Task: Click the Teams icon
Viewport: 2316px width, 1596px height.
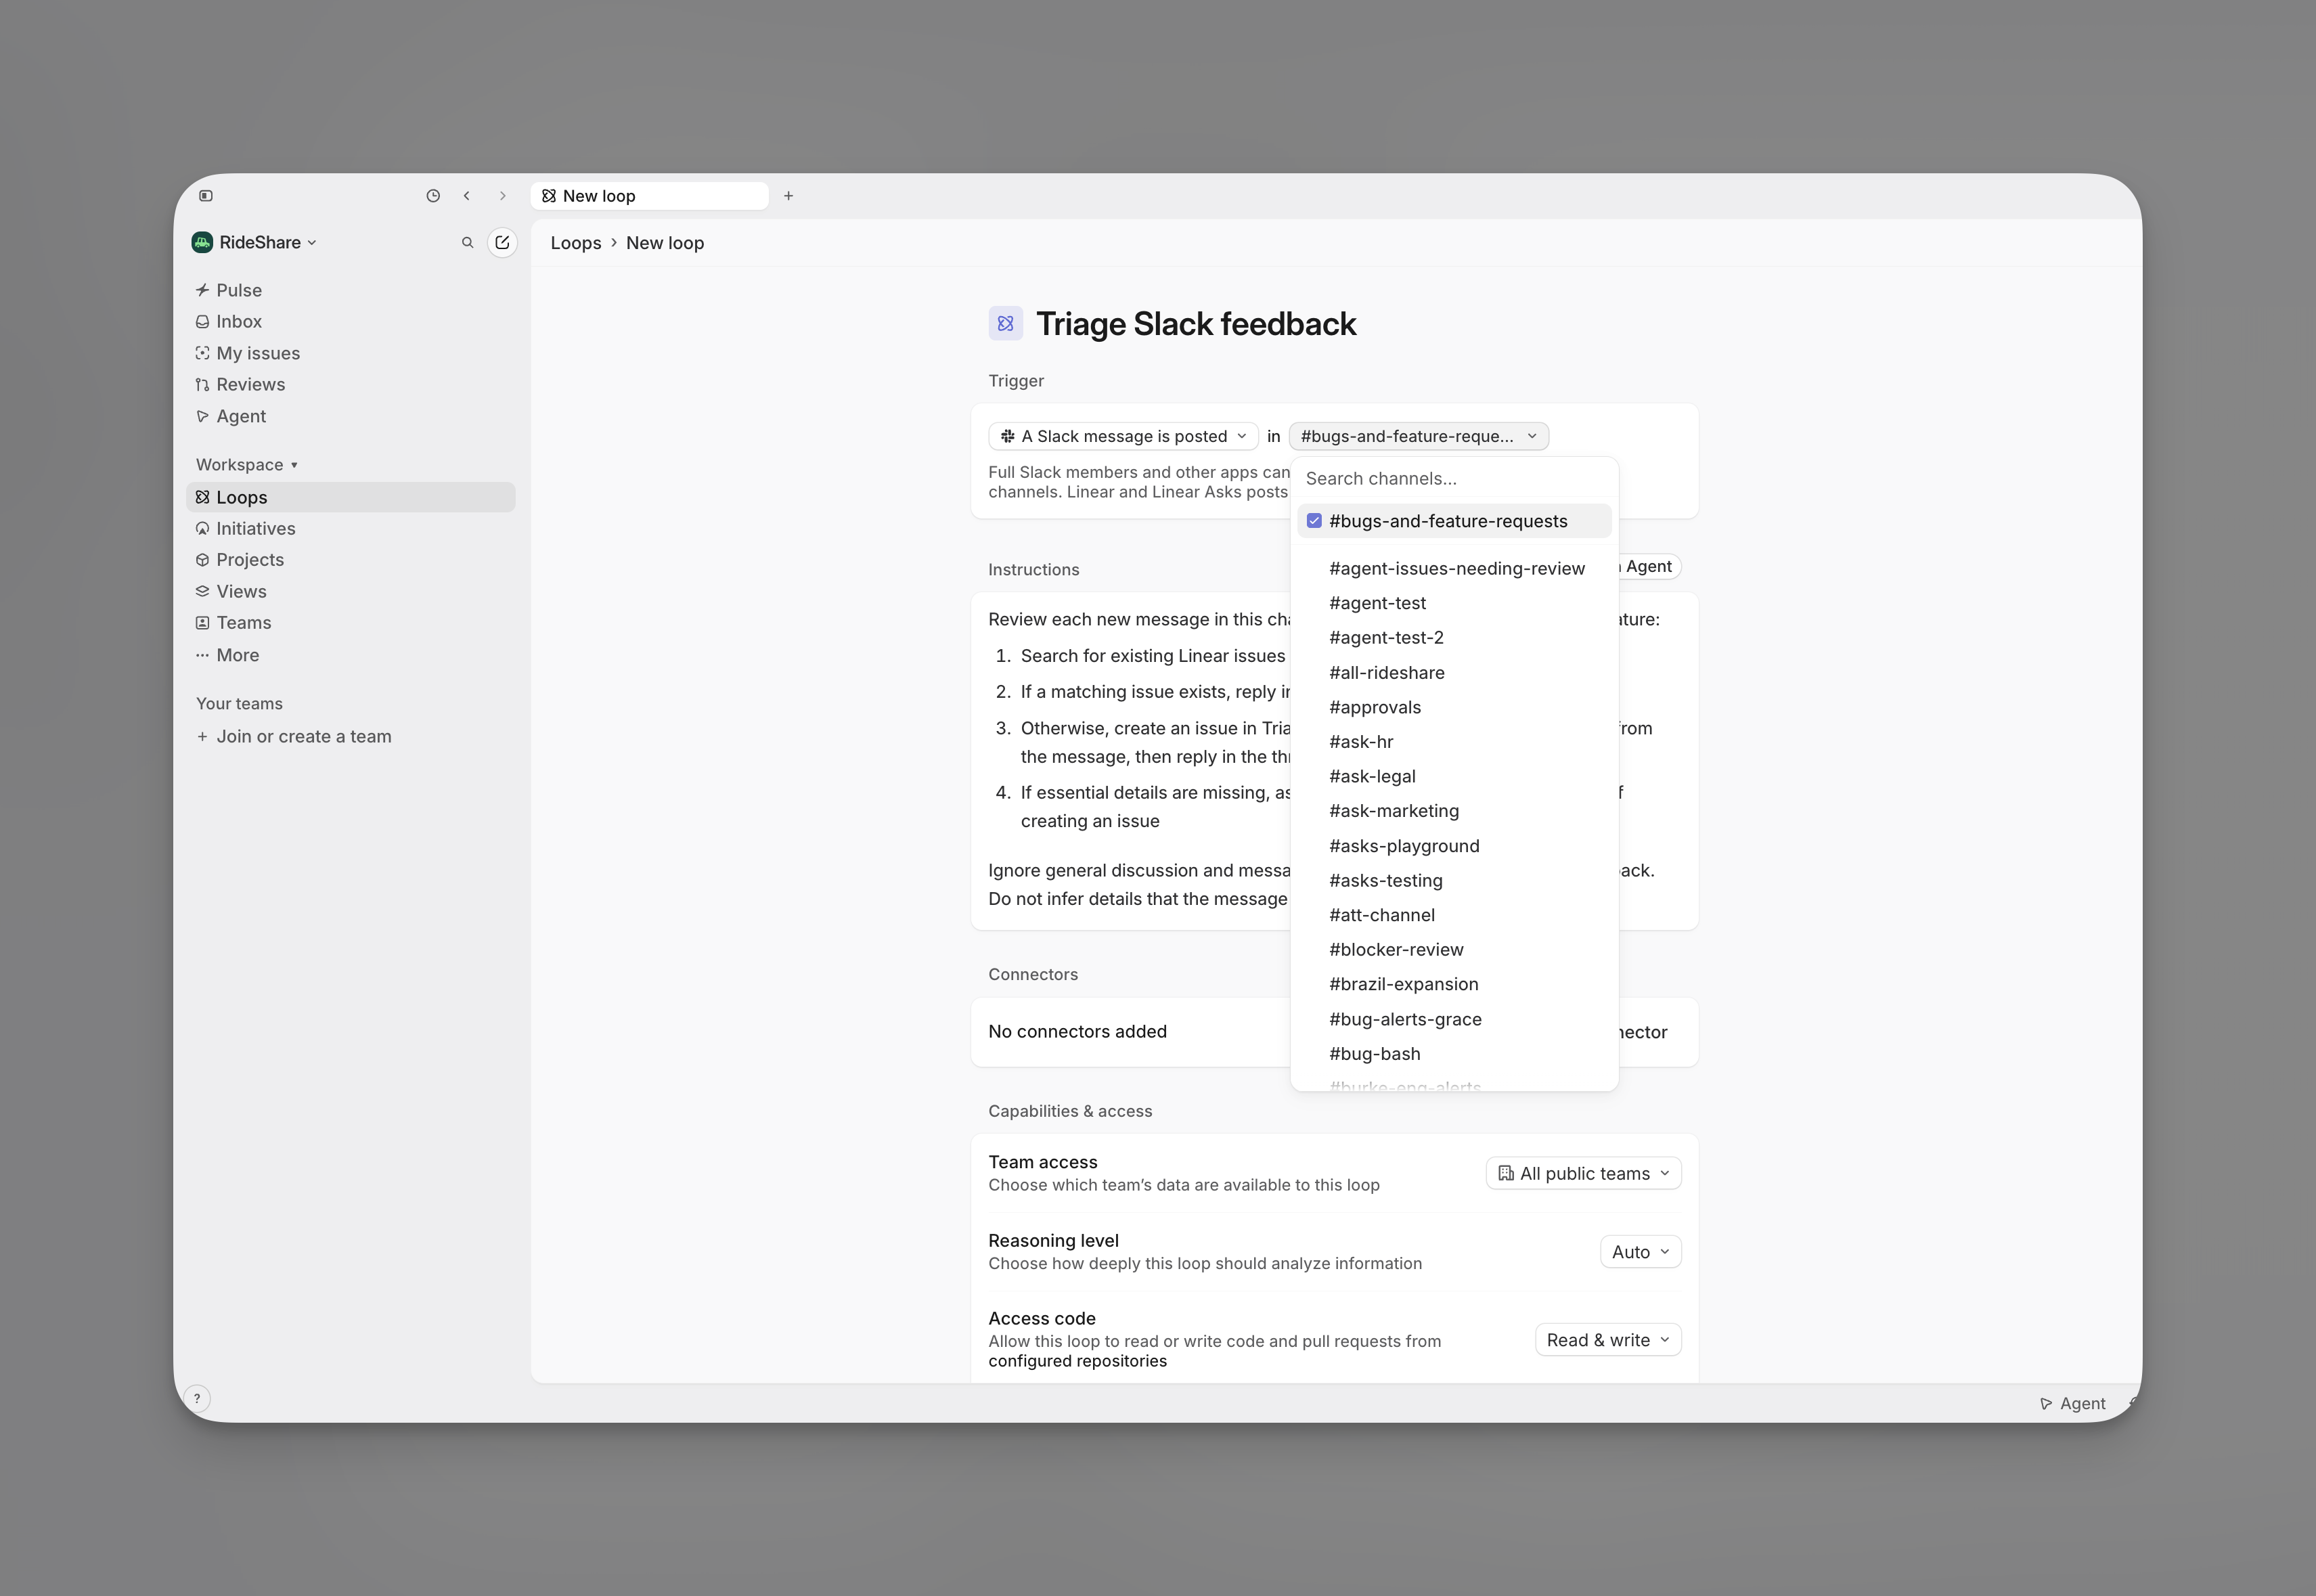Action: [x=202, y=623]
